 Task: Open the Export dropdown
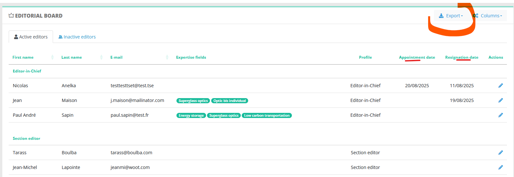click(x=451, y=16)
